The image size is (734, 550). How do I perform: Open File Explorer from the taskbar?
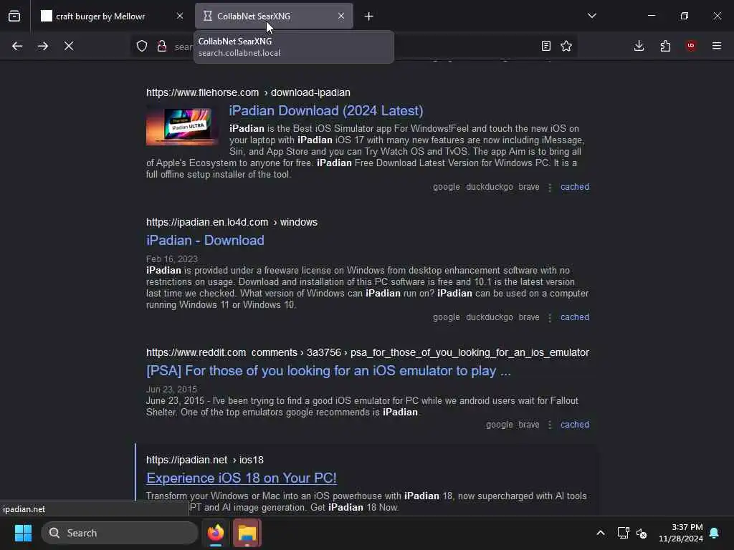tap(247, 533)
